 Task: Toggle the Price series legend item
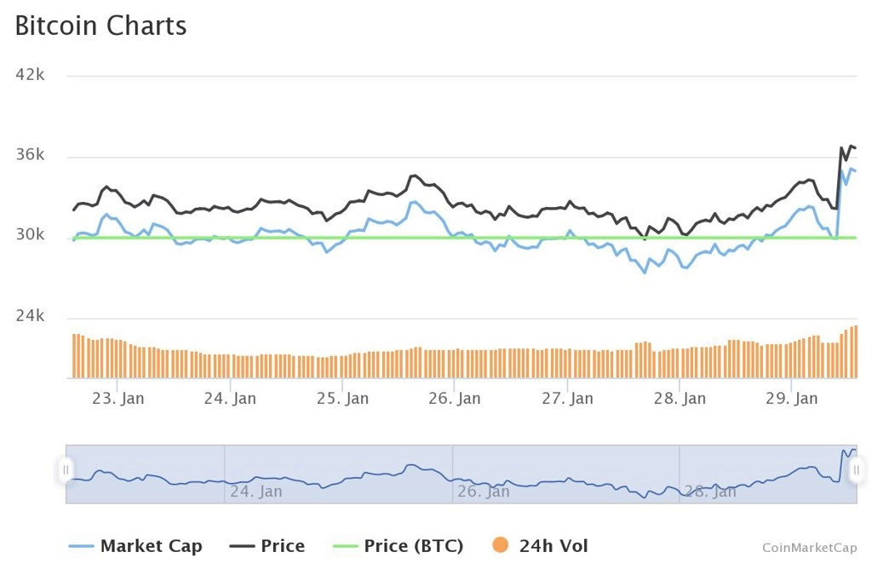pyautogui.click(x=267, y=546)
